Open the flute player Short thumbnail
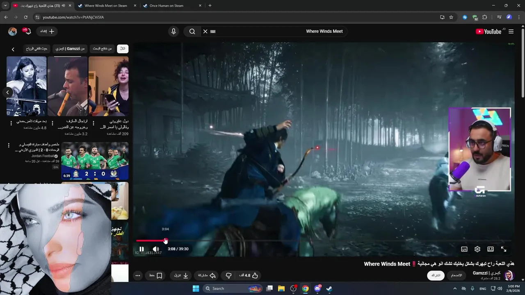Viewport: 525px width, 295px height. pos(67,86)
